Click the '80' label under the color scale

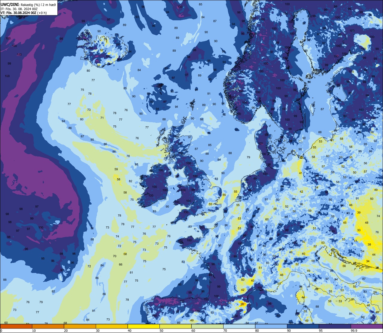[257, 331]
